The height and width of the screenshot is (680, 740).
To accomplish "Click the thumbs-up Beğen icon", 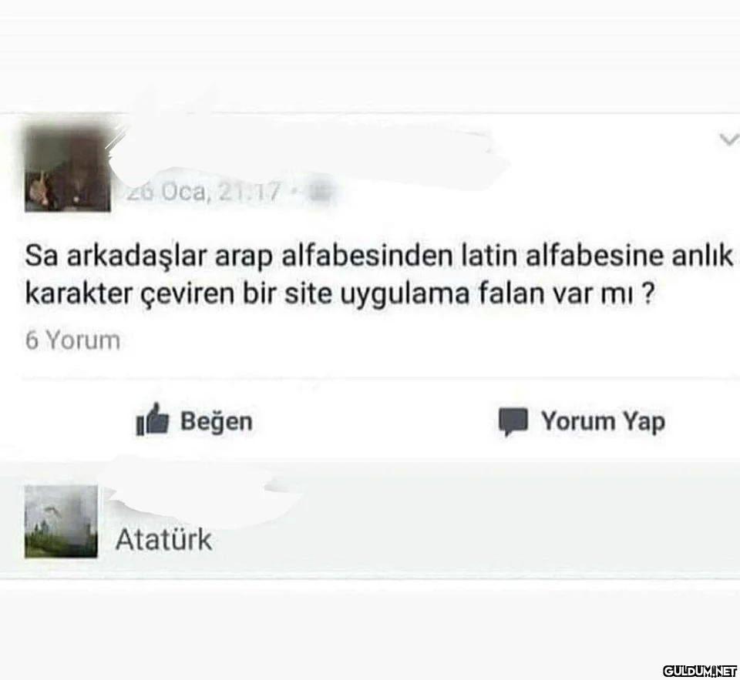I will pos(152,419).
